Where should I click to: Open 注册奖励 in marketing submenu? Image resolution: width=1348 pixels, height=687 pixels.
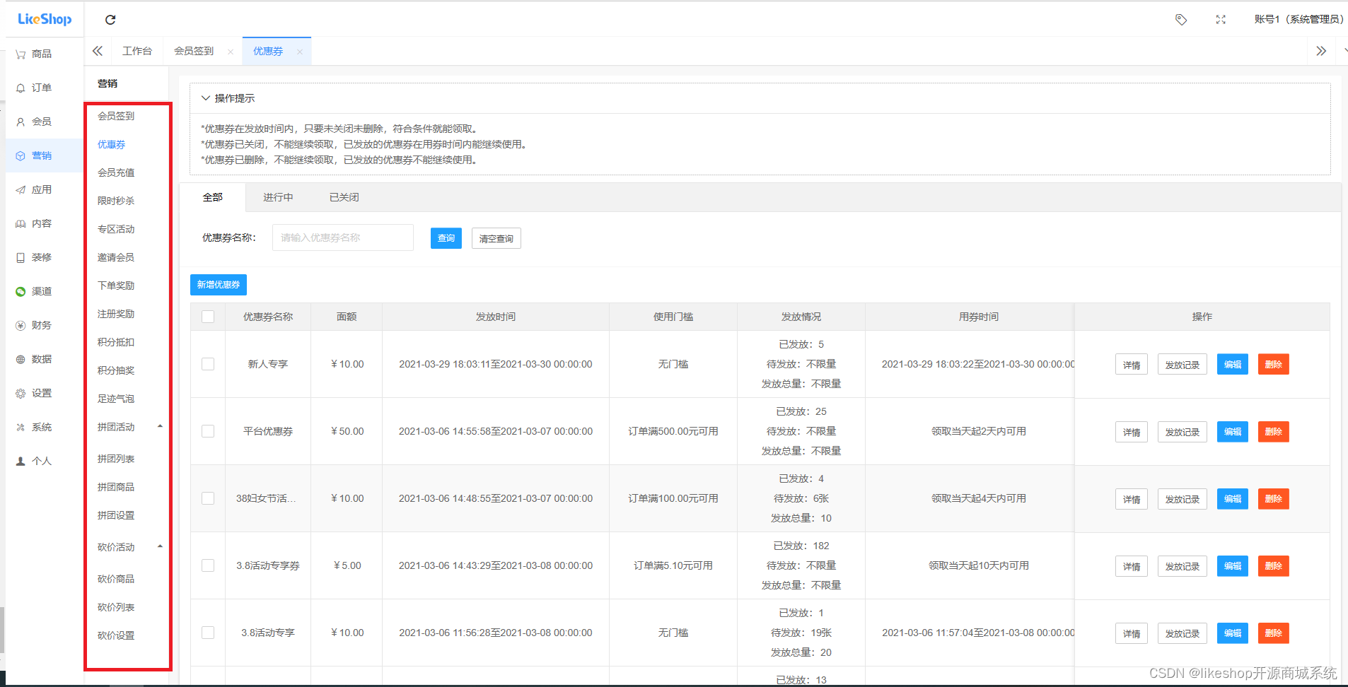point(116,314)
